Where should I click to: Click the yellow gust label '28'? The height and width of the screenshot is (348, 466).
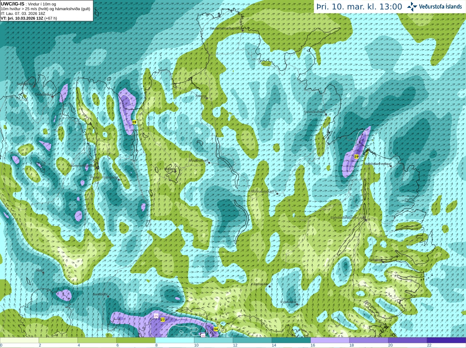pos(134,122)
